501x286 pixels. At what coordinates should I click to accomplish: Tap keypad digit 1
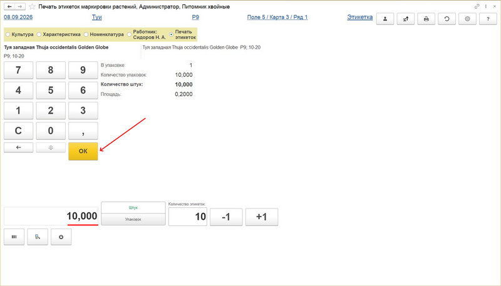19,111
